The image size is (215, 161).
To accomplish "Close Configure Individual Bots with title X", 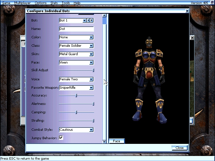I will (187, 11).
